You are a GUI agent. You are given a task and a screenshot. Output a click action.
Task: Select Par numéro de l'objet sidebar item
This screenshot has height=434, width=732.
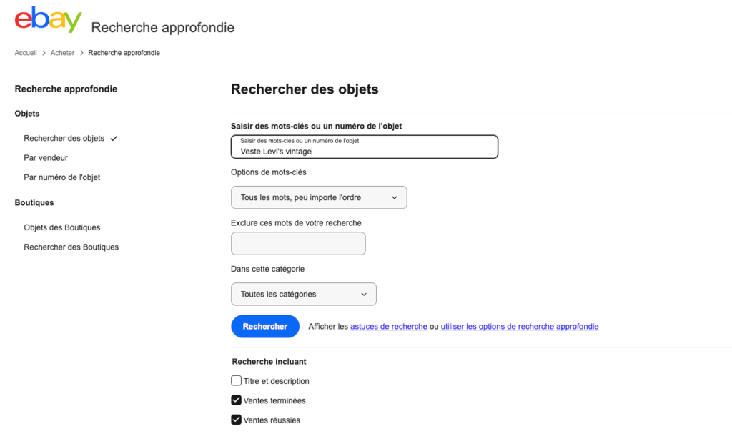point(62,177)
